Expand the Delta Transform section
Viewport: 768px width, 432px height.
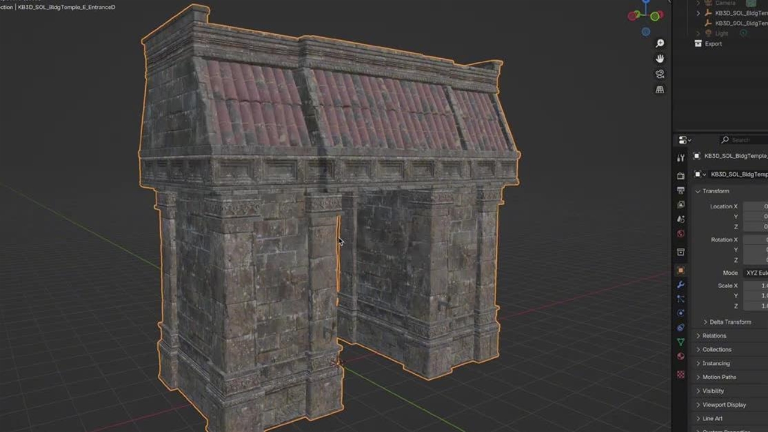[x=730, y=322]
